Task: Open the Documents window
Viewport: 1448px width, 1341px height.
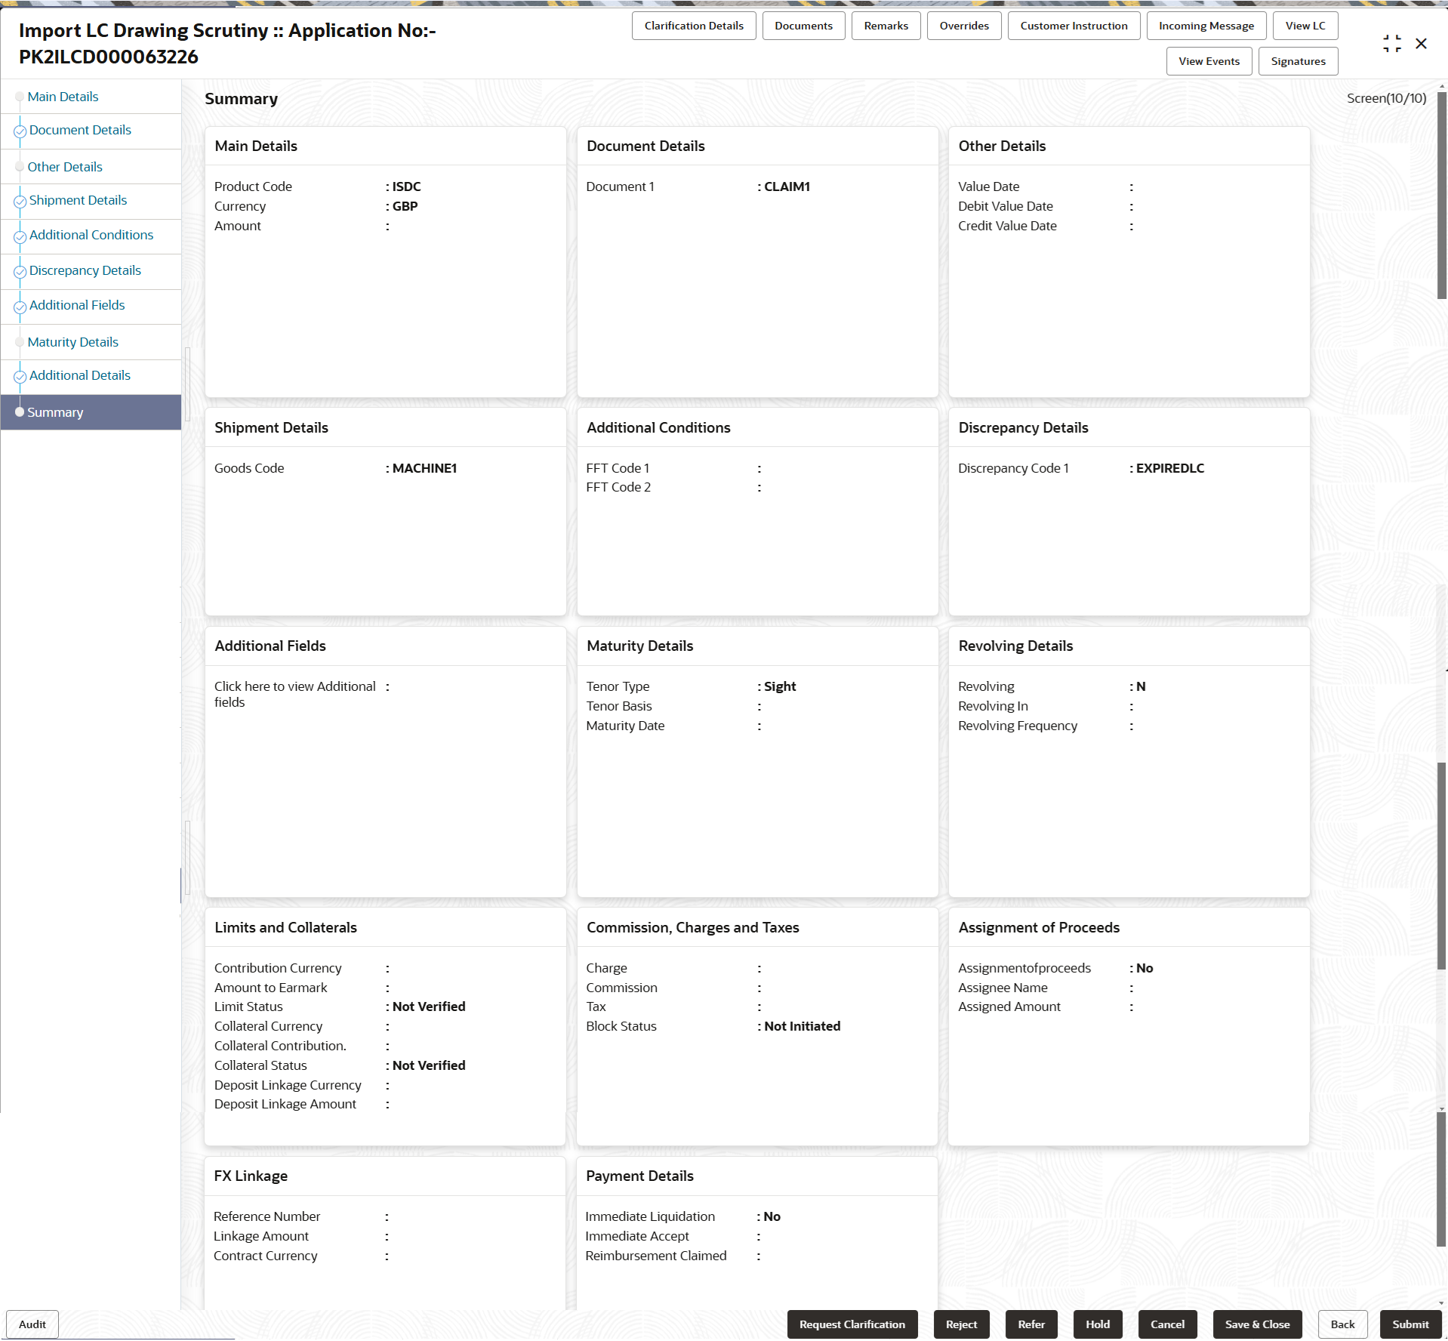Action: pyautogui.click(x=803, y=25)
